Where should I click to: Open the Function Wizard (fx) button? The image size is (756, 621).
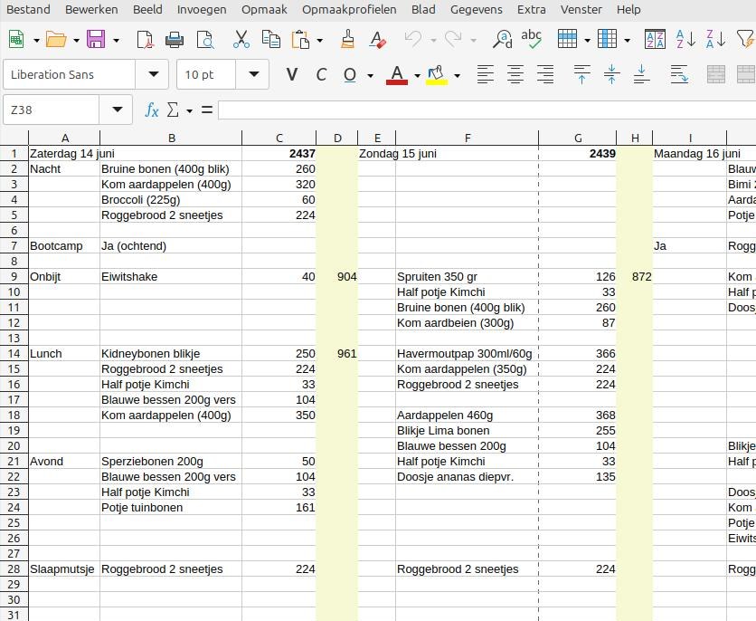pos(152,110)
